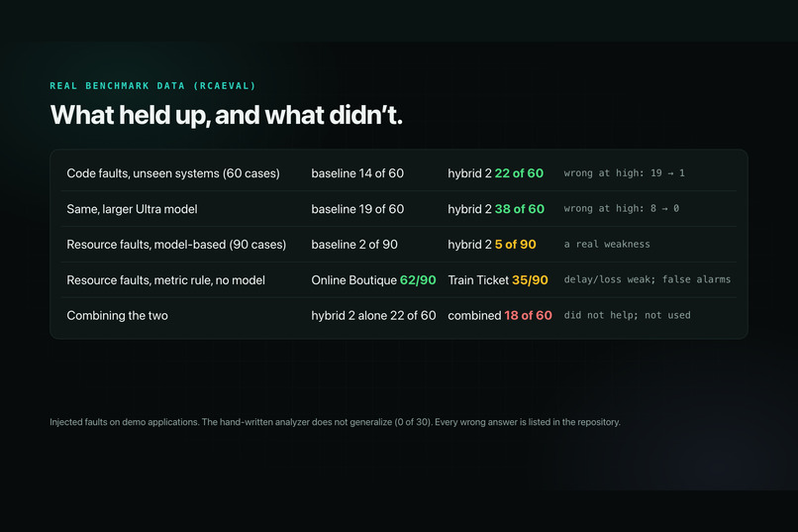This screenshot has height=532, width=798.
Task: Select the 'baseline 2 of 90' cell
Action: coord(354,245)
